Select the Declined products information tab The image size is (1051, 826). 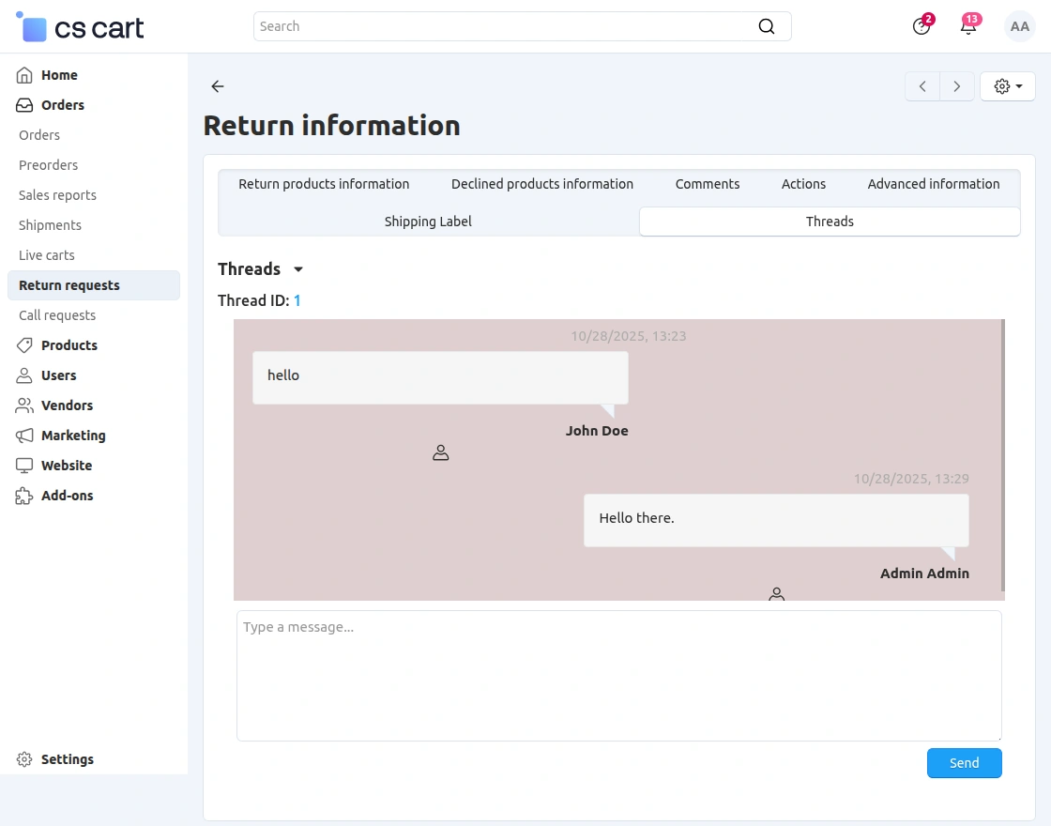(x=542, y=184)
